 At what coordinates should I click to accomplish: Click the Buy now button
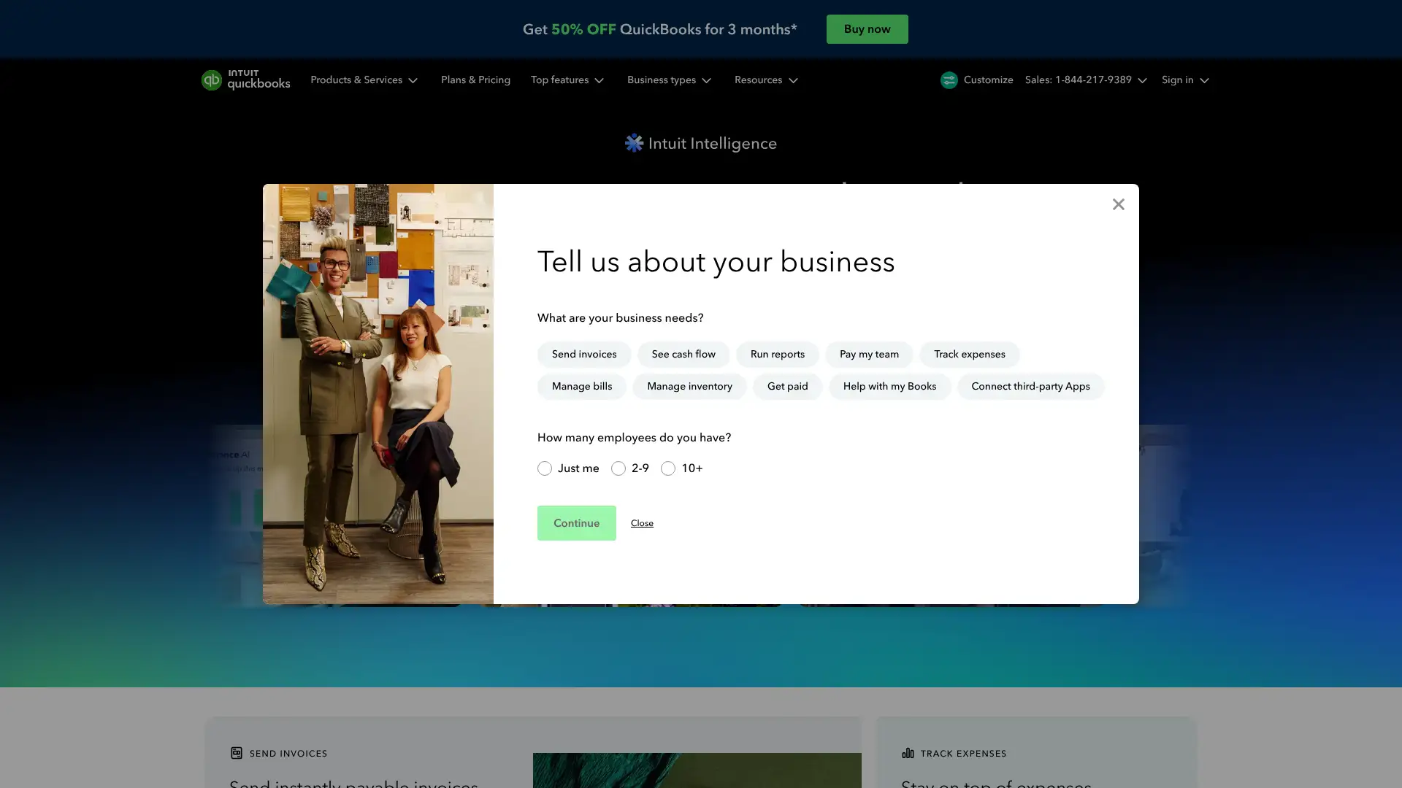pyautogui.click(x=867, y=29)
